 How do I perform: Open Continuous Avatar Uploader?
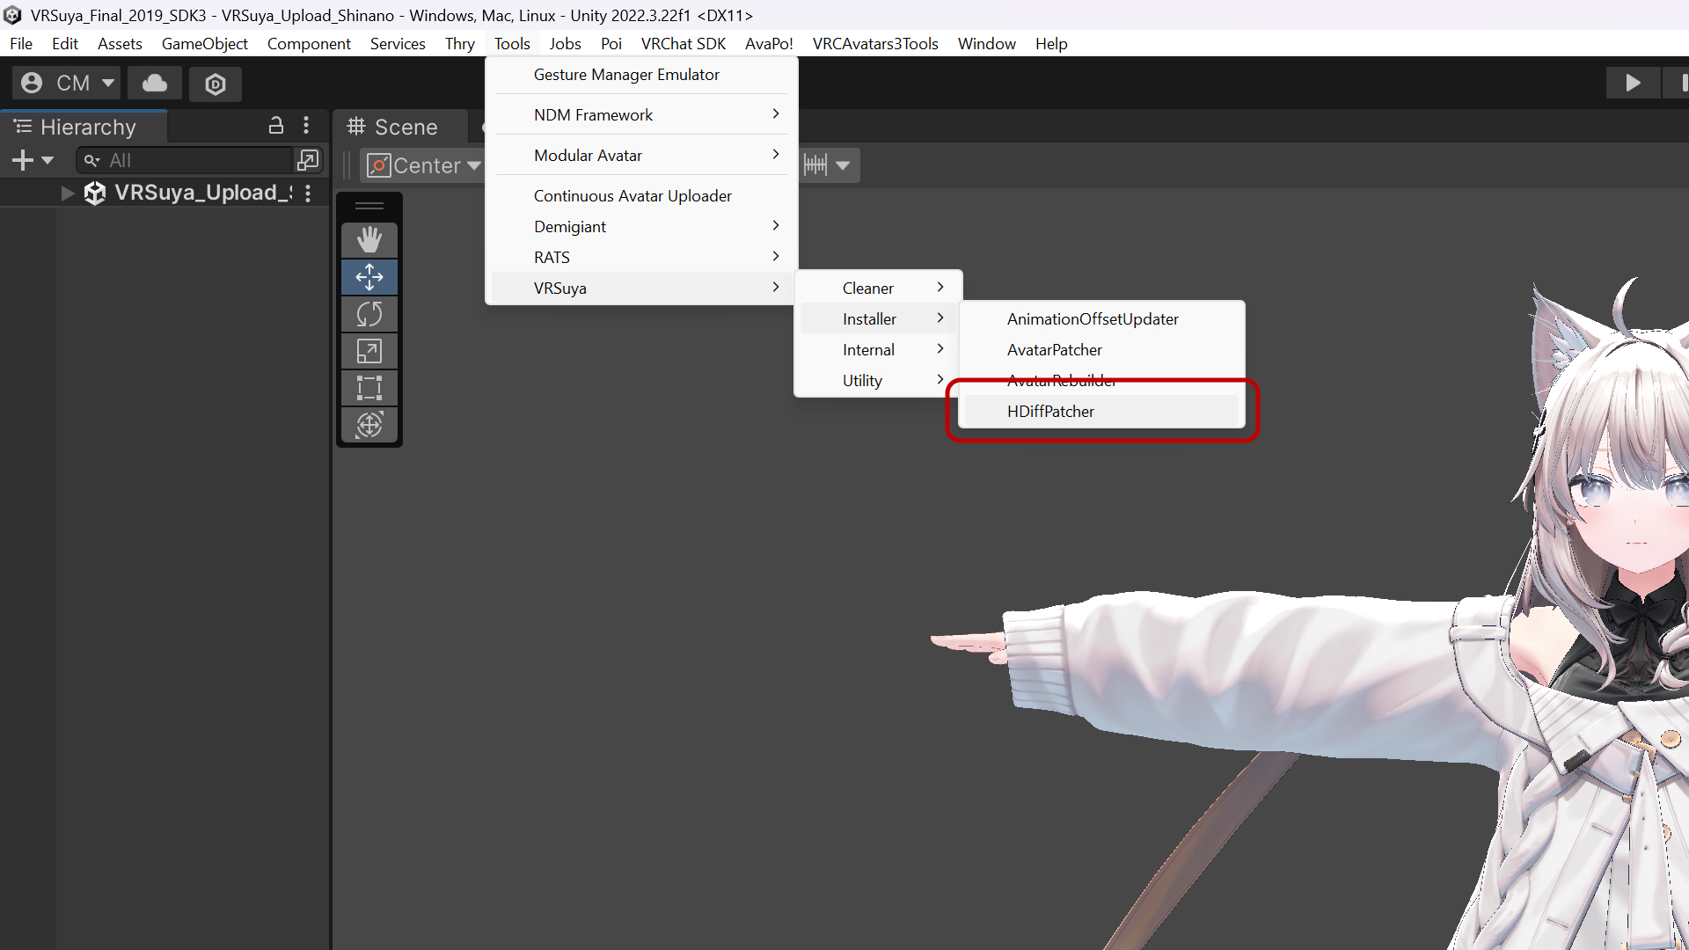point(641,196)
